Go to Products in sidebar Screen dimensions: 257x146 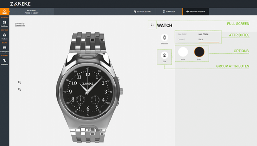coord(5,36)
